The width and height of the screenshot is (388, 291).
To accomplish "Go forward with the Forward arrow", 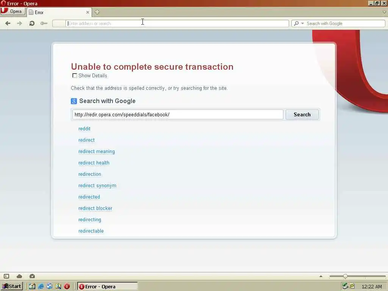I will 19,23.
